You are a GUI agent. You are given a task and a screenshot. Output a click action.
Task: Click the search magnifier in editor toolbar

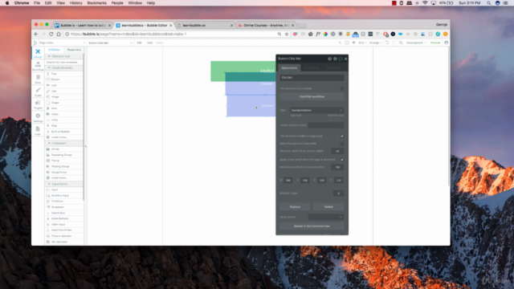click(401, 43)
